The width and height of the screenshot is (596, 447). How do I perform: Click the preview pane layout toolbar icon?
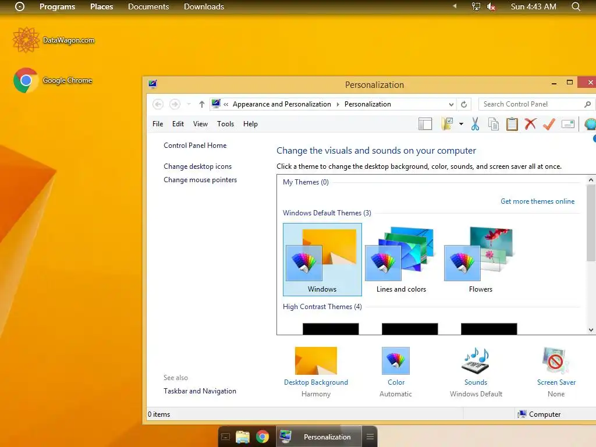pos(425,124)
